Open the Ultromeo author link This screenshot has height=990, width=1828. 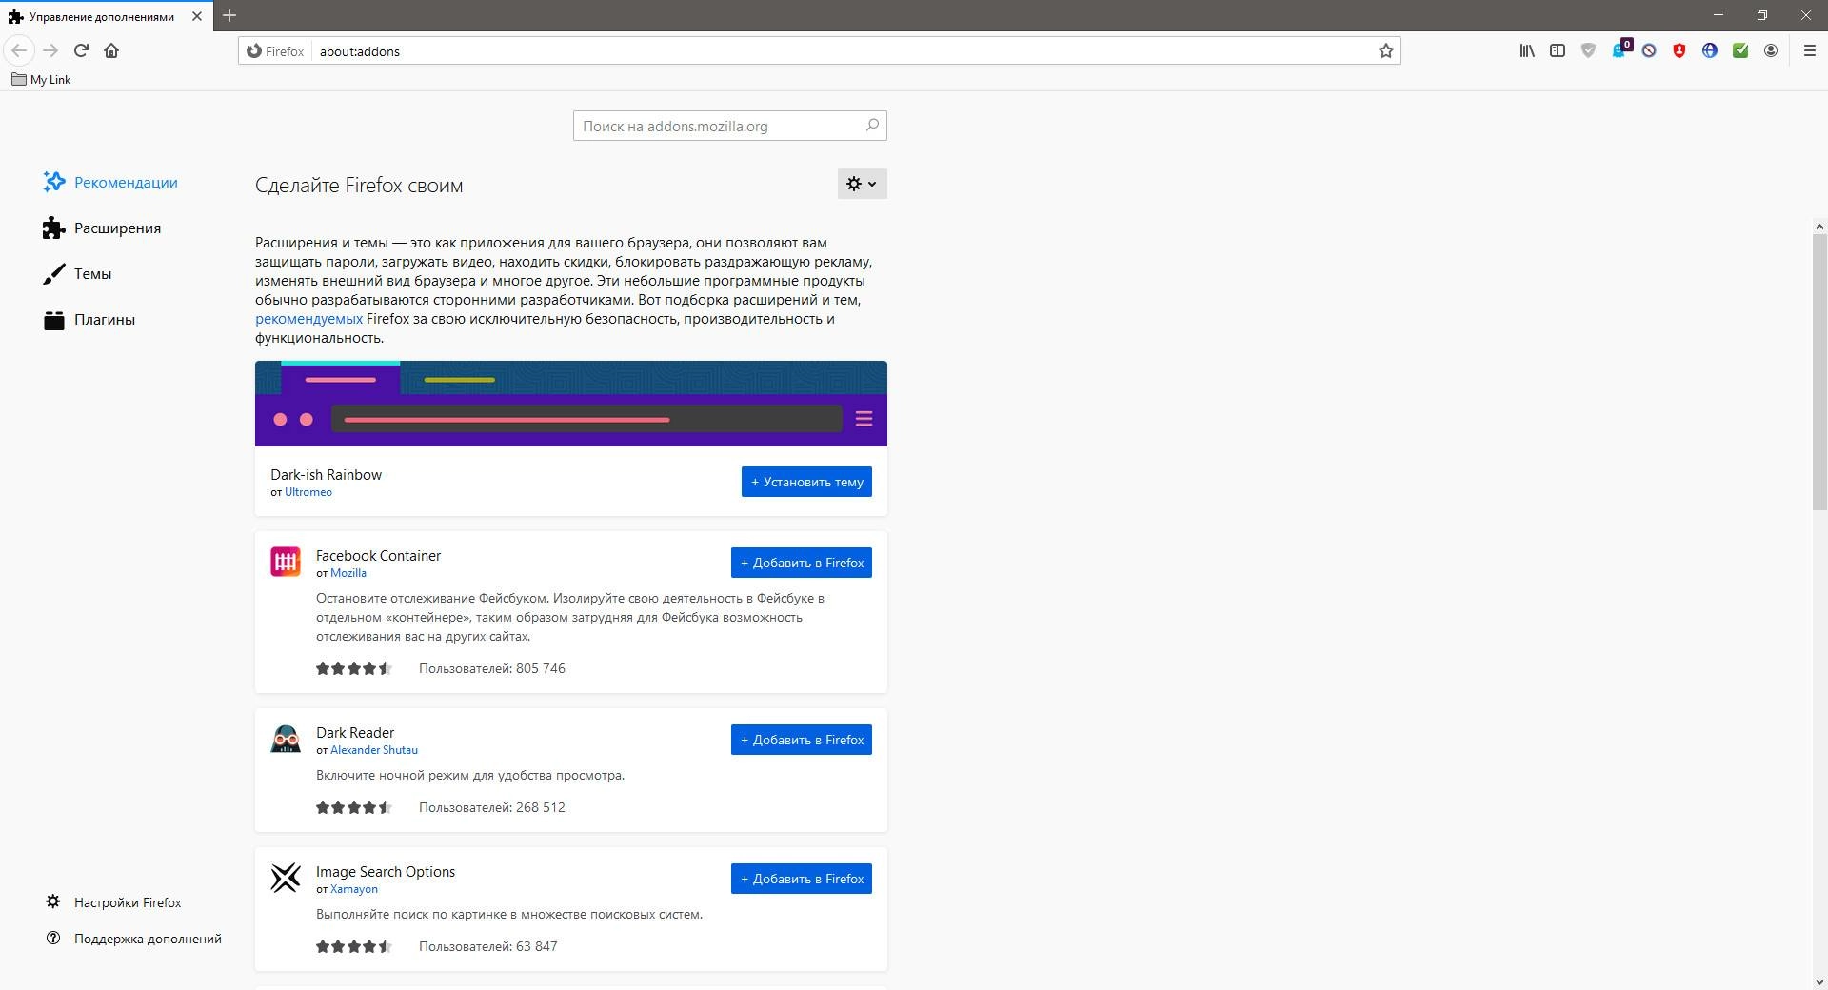(308, 492)
